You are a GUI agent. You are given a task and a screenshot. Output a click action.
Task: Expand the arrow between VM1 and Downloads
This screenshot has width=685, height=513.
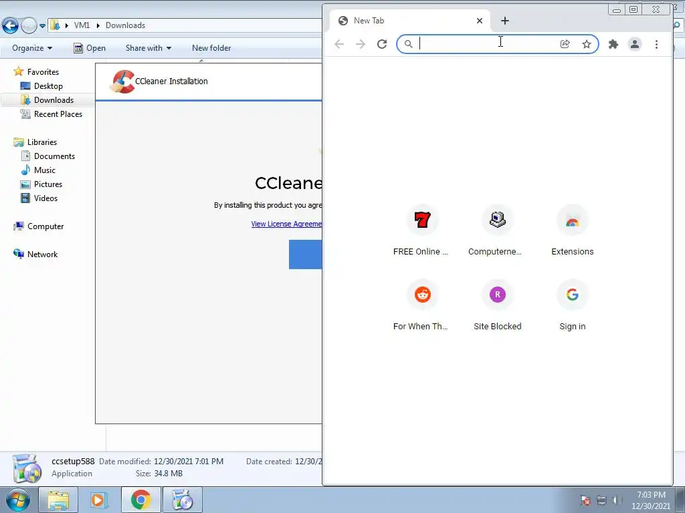[98, 25]
